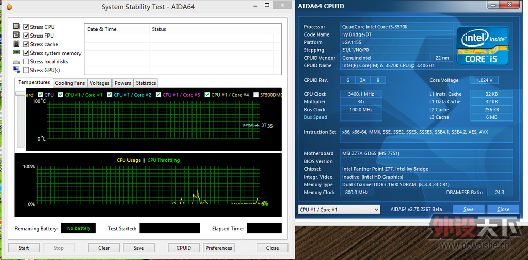The height and width of the screenshot is (260, 528).
Task: Click the Bus Speed label
Action: [x=315, y=117]
